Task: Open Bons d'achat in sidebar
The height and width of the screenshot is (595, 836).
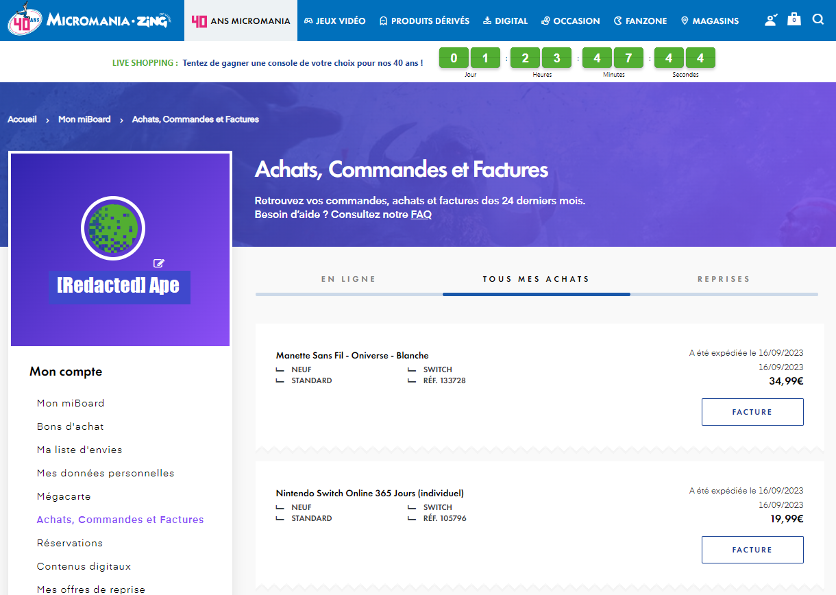Action: click(71, 426)
